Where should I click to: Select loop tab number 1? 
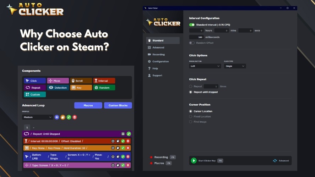click(x=27, y=127)
